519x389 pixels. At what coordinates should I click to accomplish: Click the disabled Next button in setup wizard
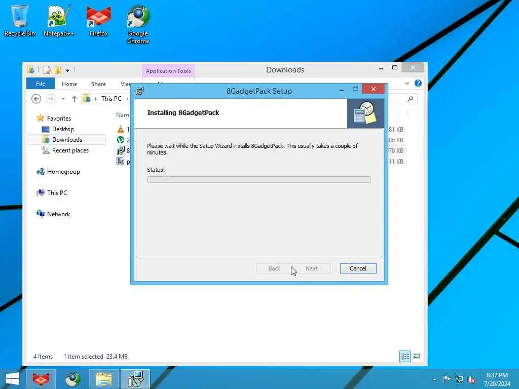click(x=312, y=268)
